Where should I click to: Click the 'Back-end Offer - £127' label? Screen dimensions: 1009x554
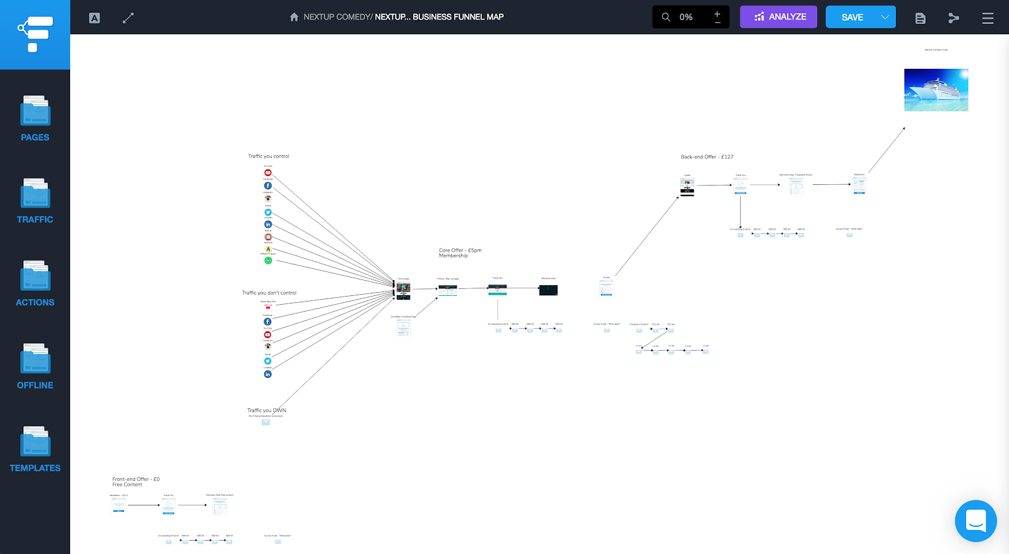707,157
